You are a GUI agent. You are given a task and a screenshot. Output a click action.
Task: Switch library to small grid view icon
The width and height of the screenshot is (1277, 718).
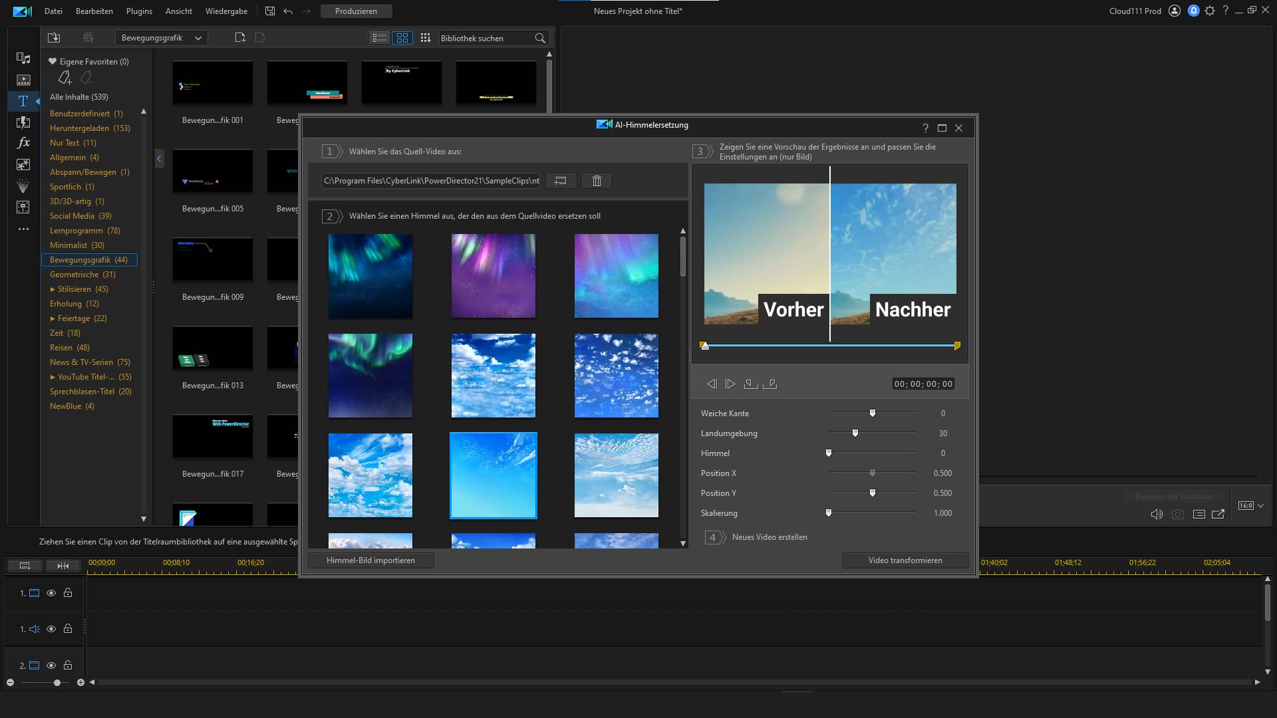(426, 38)
